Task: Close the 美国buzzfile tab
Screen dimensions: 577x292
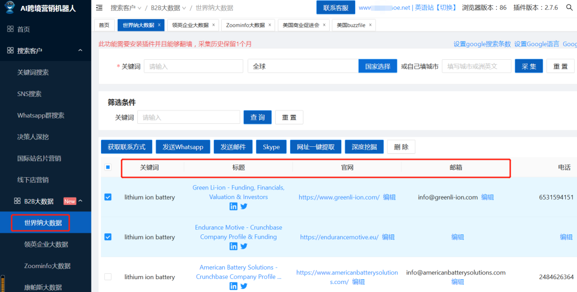Action: pos(370,25)
